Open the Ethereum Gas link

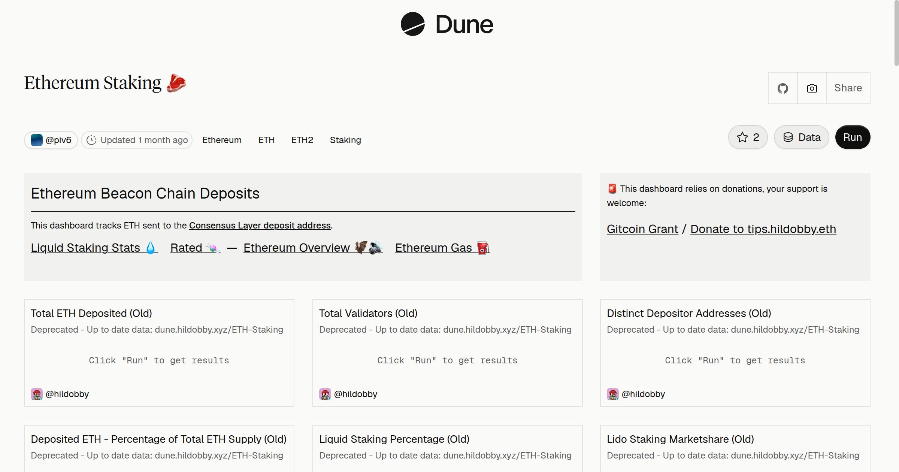coord(442,248)
